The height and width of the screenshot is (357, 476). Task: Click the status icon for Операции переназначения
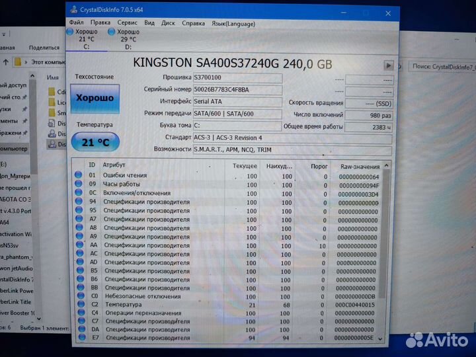(x=81, y=312)
